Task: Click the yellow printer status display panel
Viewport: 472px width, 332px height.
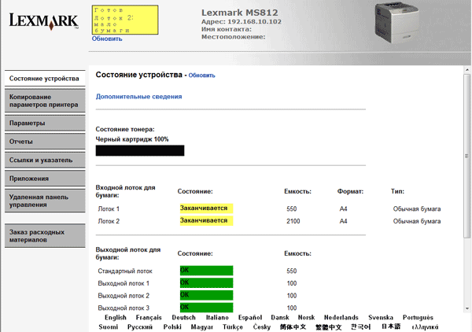Action: (x=125, y=20)
